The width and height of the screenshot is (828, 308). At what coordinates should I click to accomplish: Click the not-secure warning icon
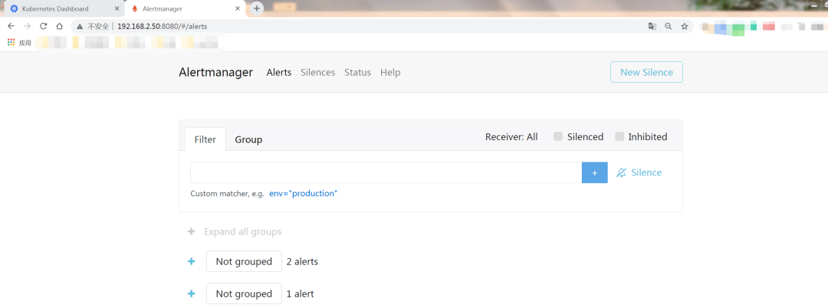tap(80, 26)
